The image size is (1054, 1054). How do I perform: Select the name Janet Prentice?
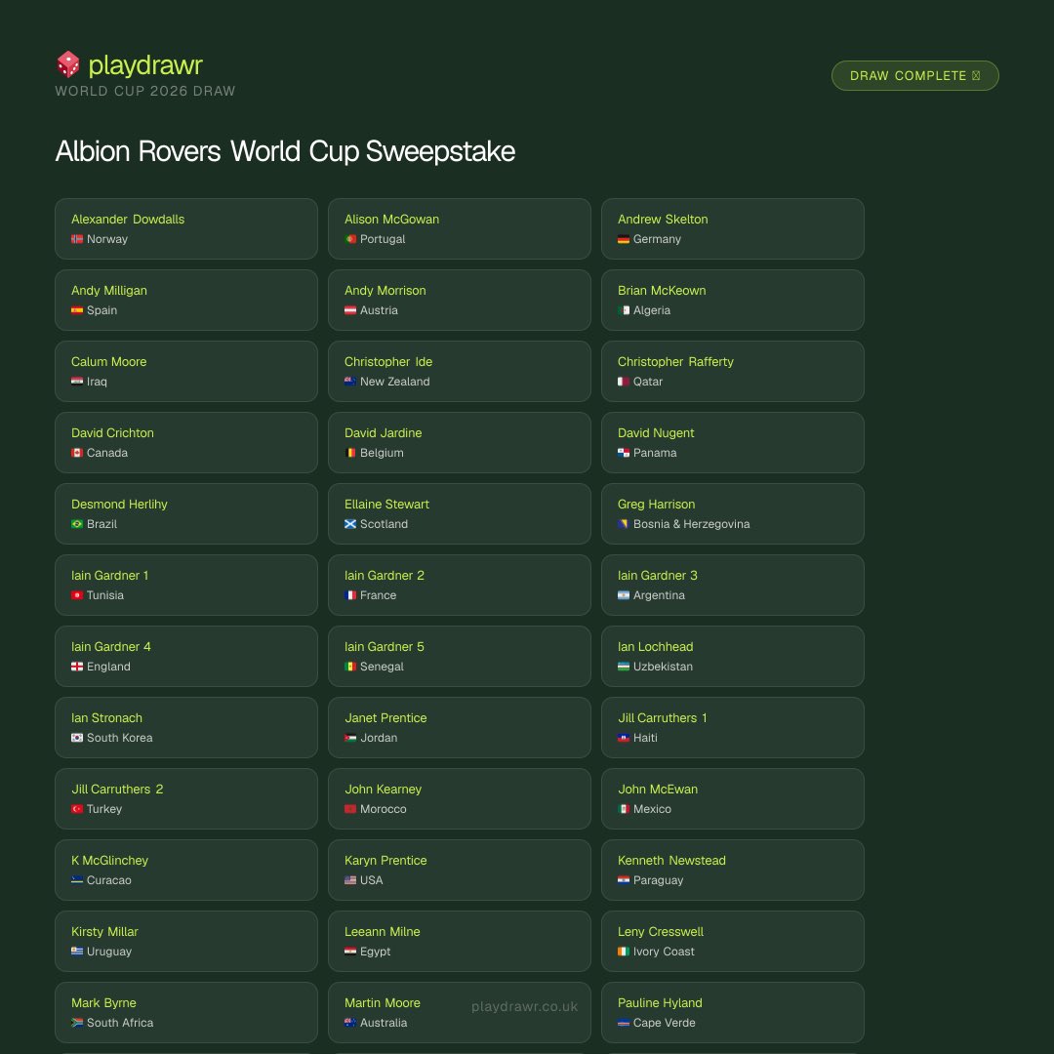coord(385,718)
